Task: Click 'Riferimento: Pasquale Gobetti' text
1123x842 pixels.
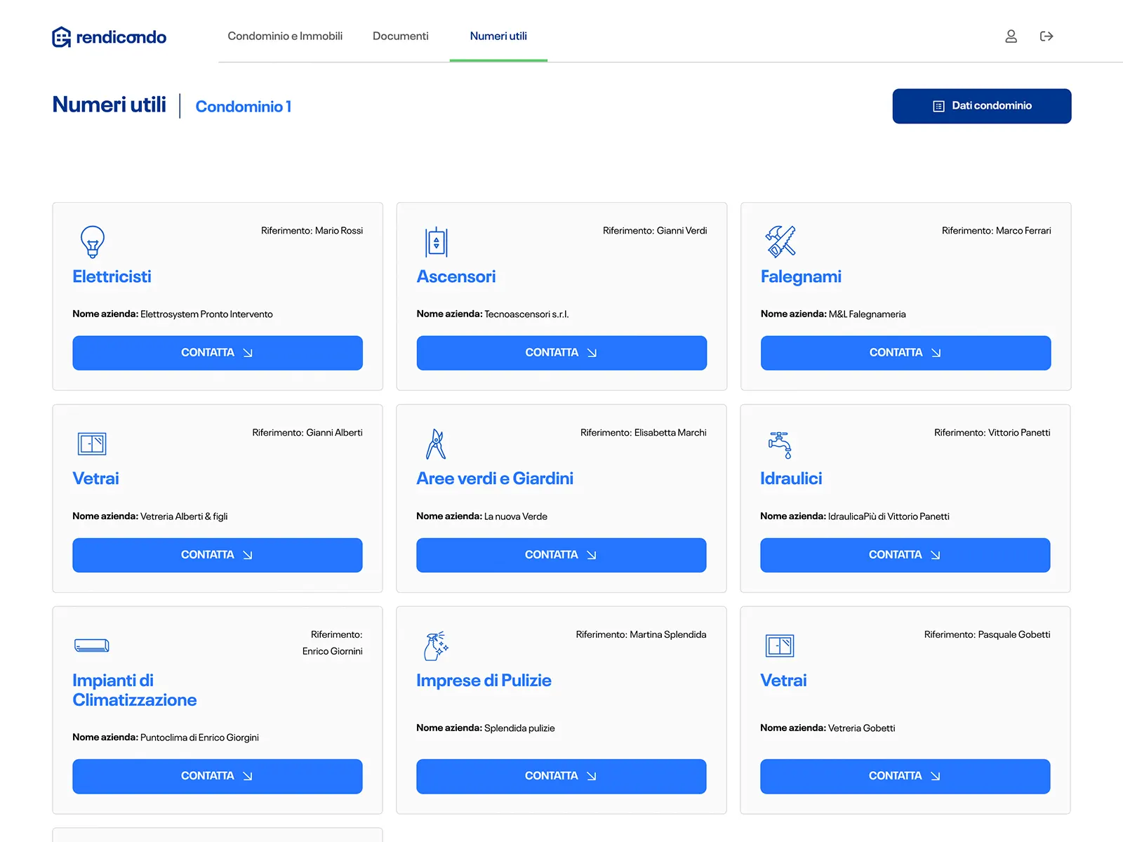Action: (988, 635)
